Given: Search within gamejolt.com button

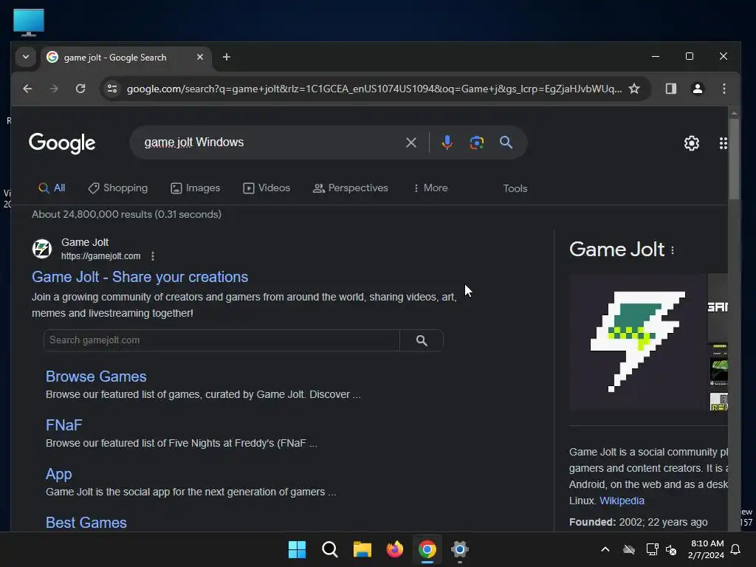Looking at the screenshot, I should coord(422,340).
